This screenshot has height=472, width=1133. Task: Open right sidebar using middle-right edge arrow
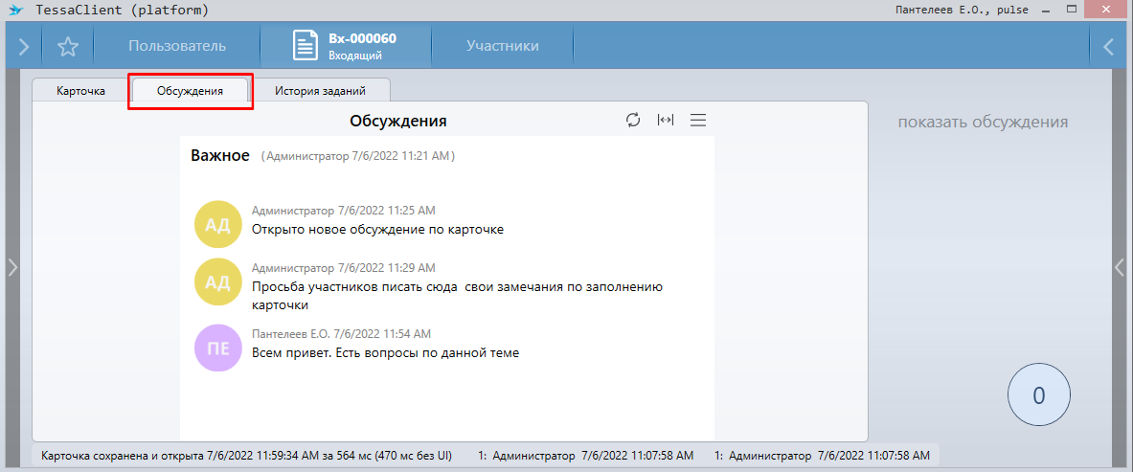[1119, 268]
